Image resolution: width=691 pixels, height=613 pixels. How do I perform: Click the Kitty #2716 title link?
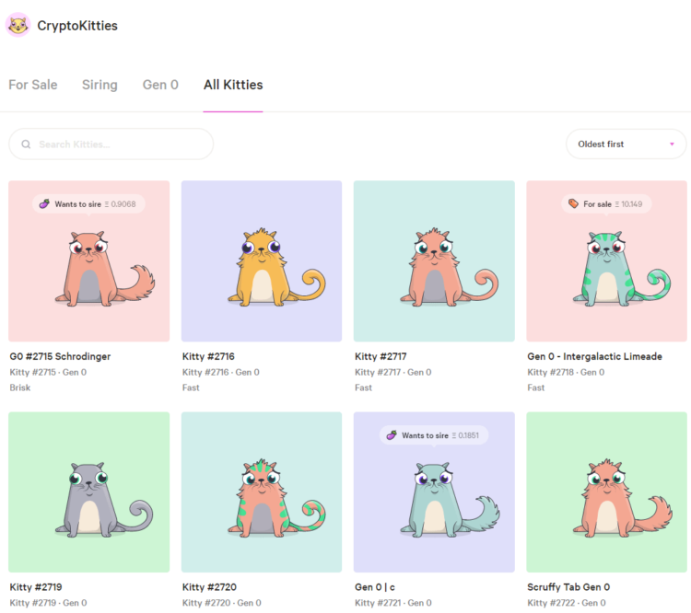(x=208, y=356)
